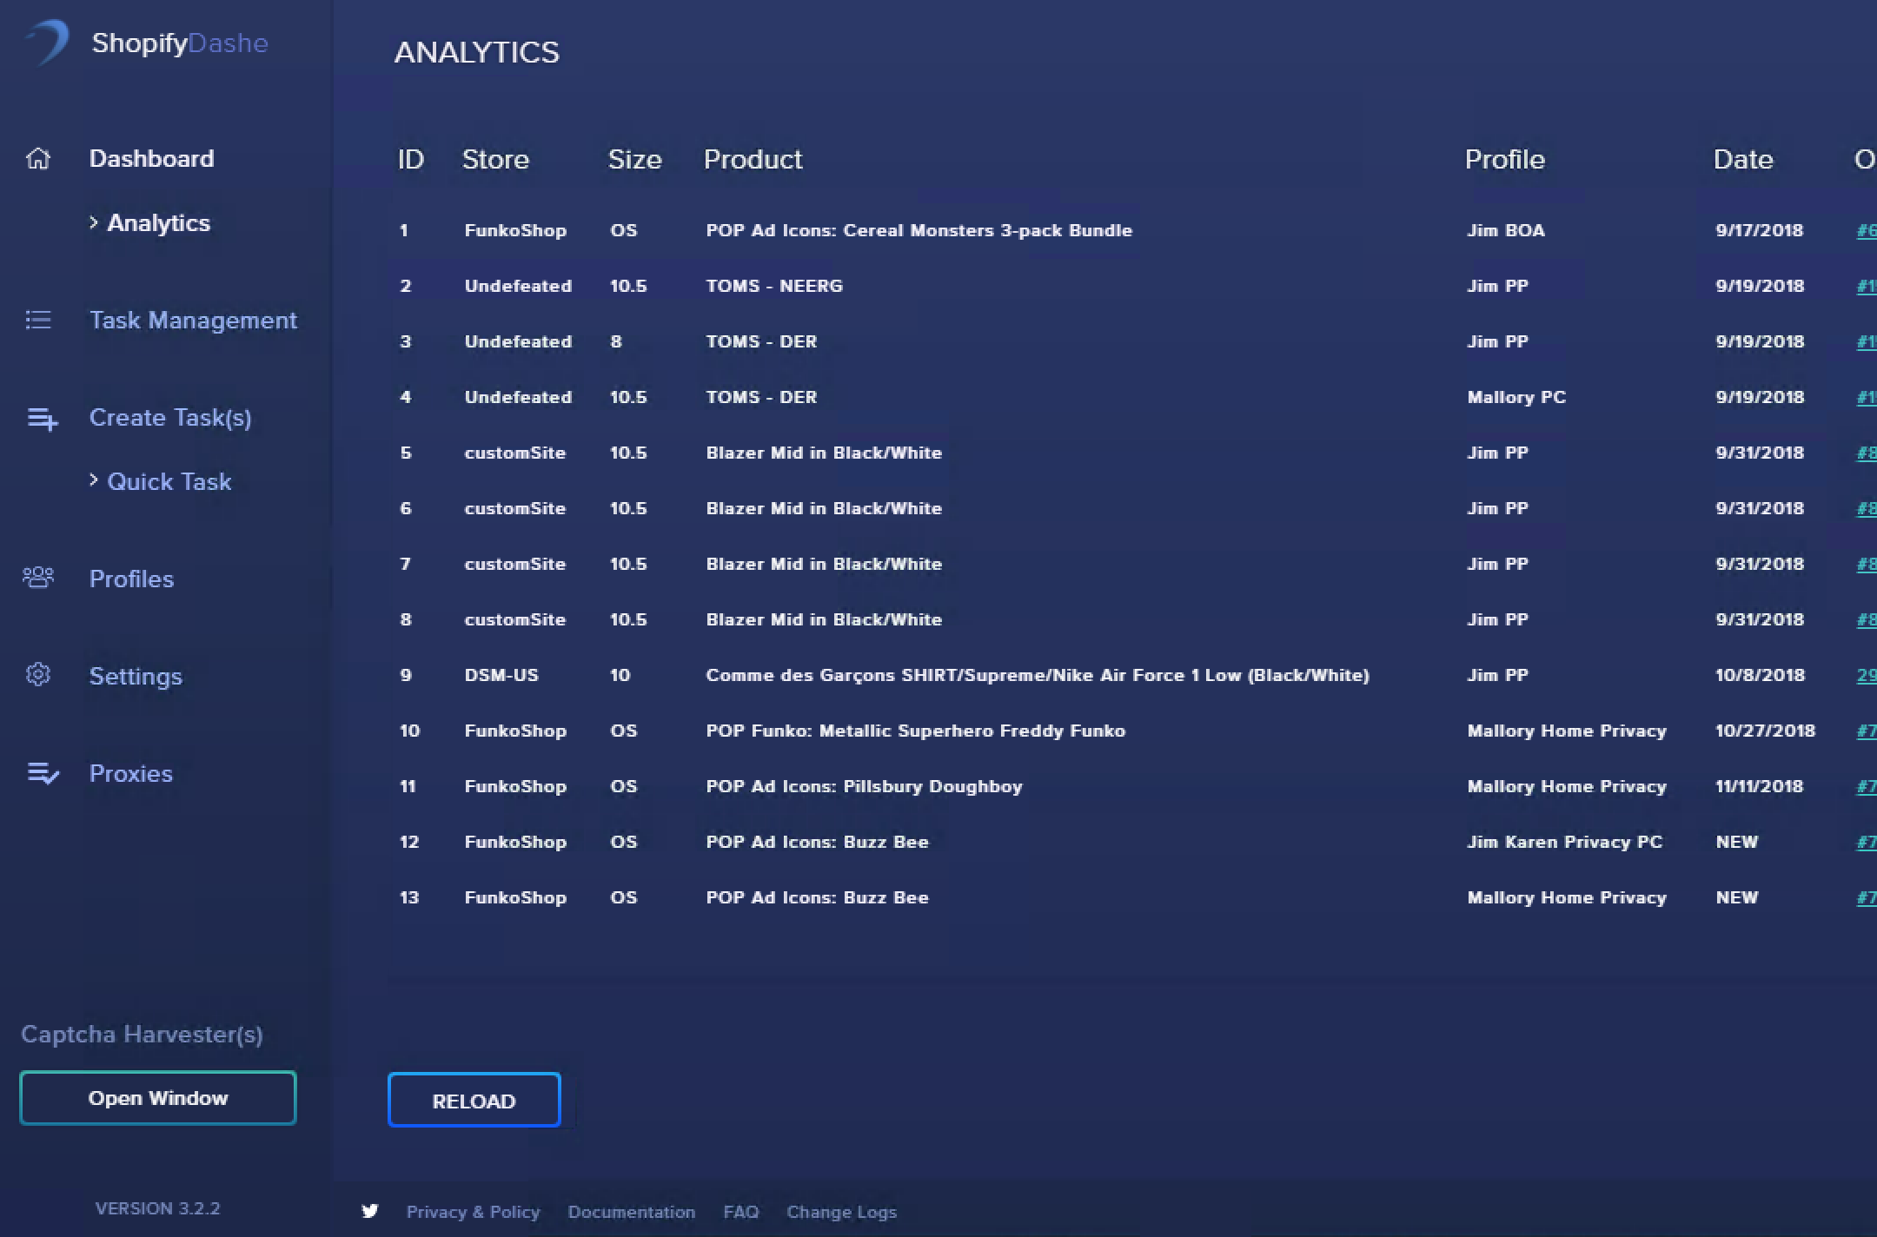Open the Documentation link
The height and width of the screenshot is (1237, 1877).
coord(631,1212)
